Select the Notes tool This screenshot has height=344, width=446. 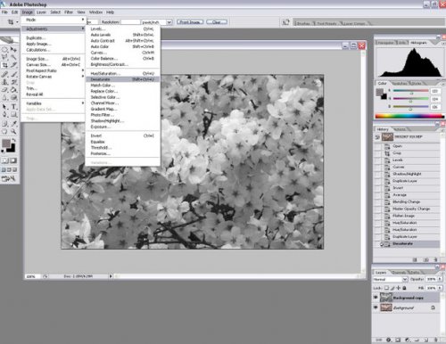pos(5,123)
